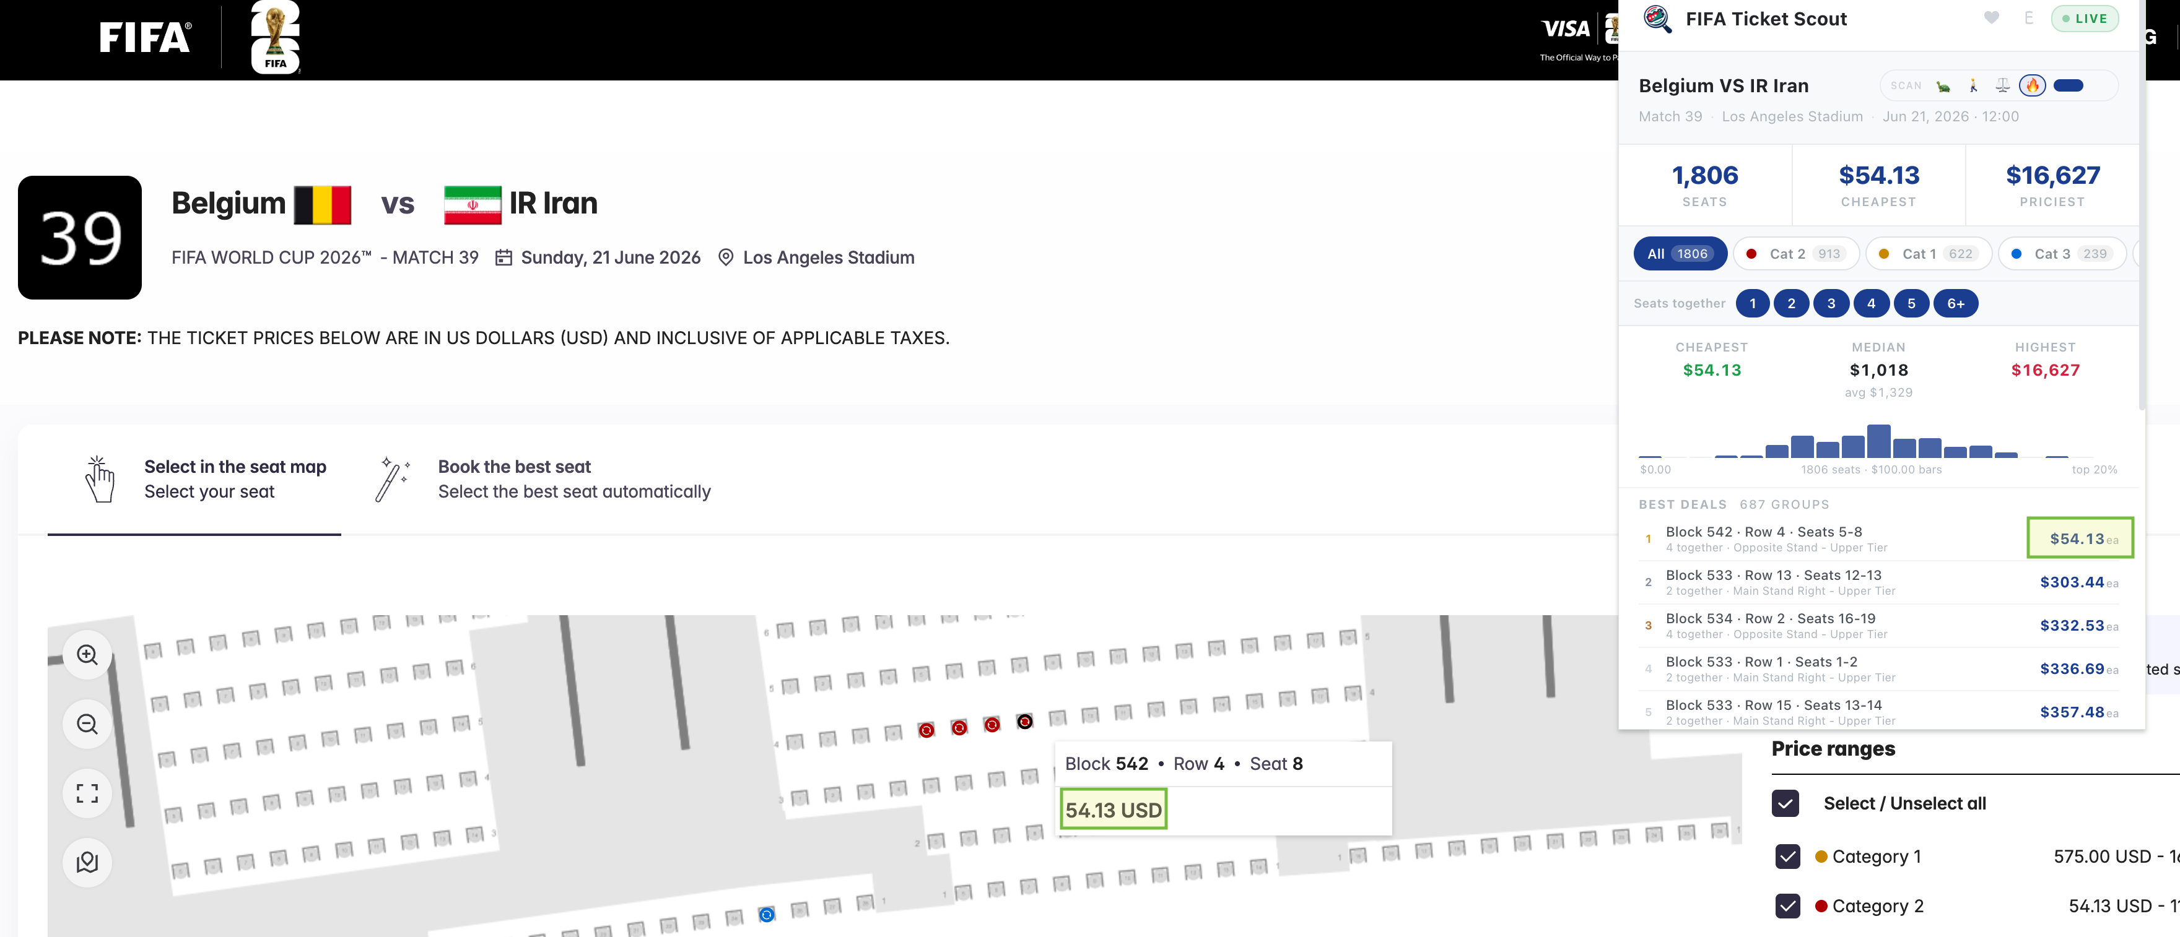This screenshot has height=937, width=2180.
Task: Click the FIFA Ticket Scout magnifier logo
Action: pyautogui.click(x=1657, y=18)
